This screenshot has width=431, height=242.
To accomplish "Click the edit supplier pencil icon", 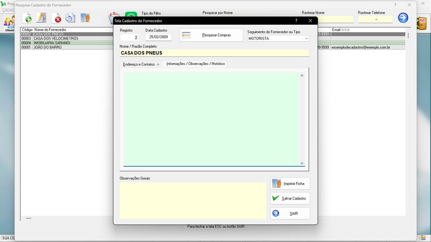I will point(41,18).
